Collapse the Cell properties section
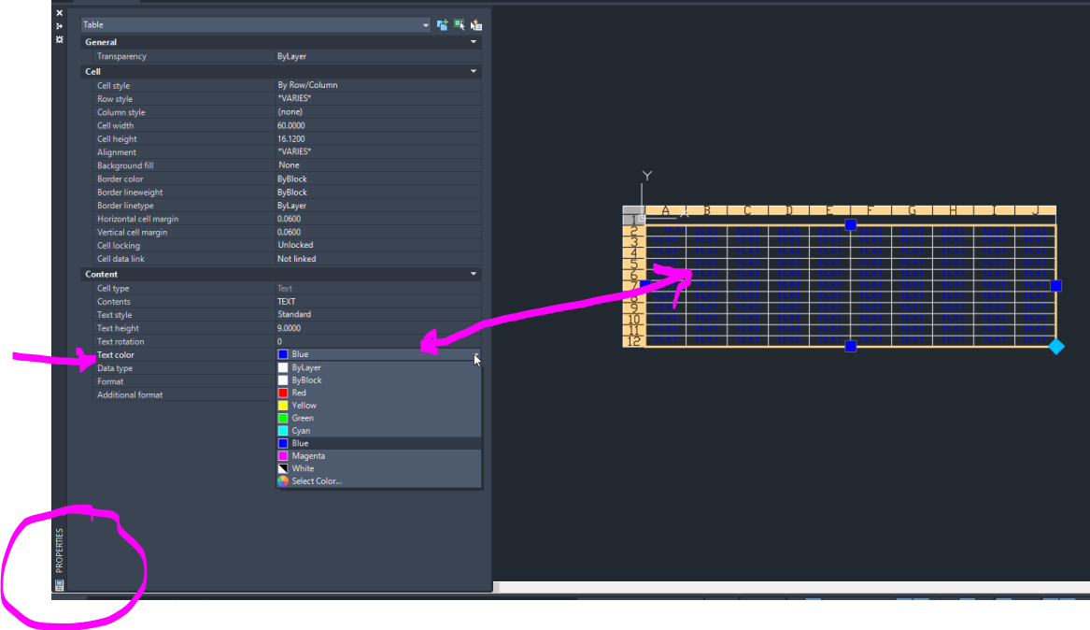Screen dimensions: 1090x630 coord(473,70)
